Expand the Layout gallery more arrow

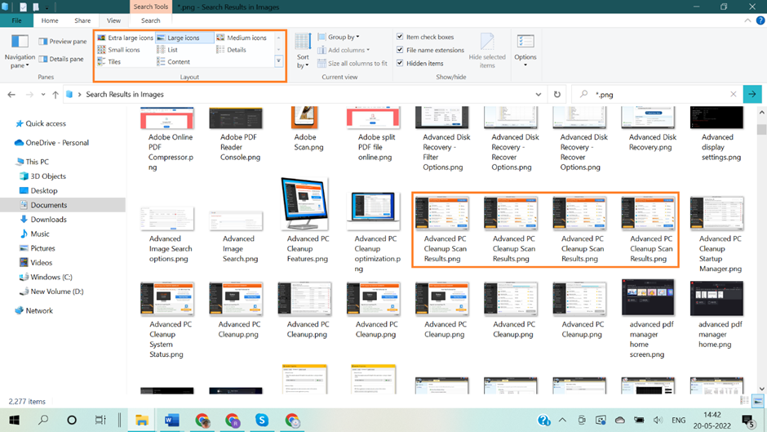click(x=278, y=62)
